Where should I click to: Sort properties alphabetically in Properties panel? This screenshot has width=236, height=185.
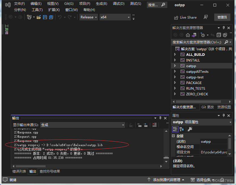pyautogui.click(x=182, y=129)
